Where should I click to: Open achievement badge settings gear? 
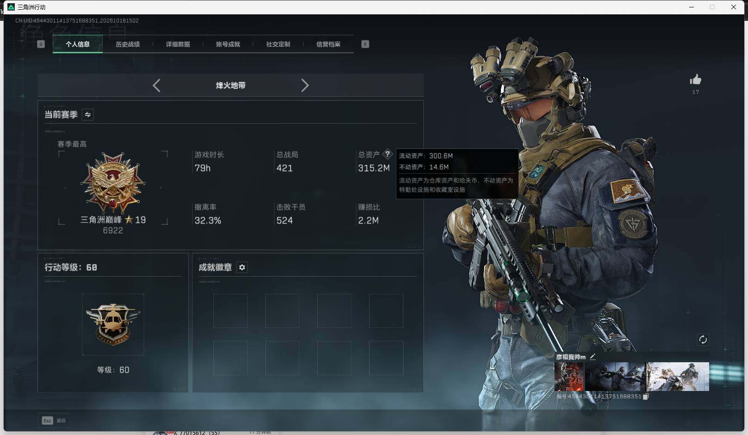242,267
